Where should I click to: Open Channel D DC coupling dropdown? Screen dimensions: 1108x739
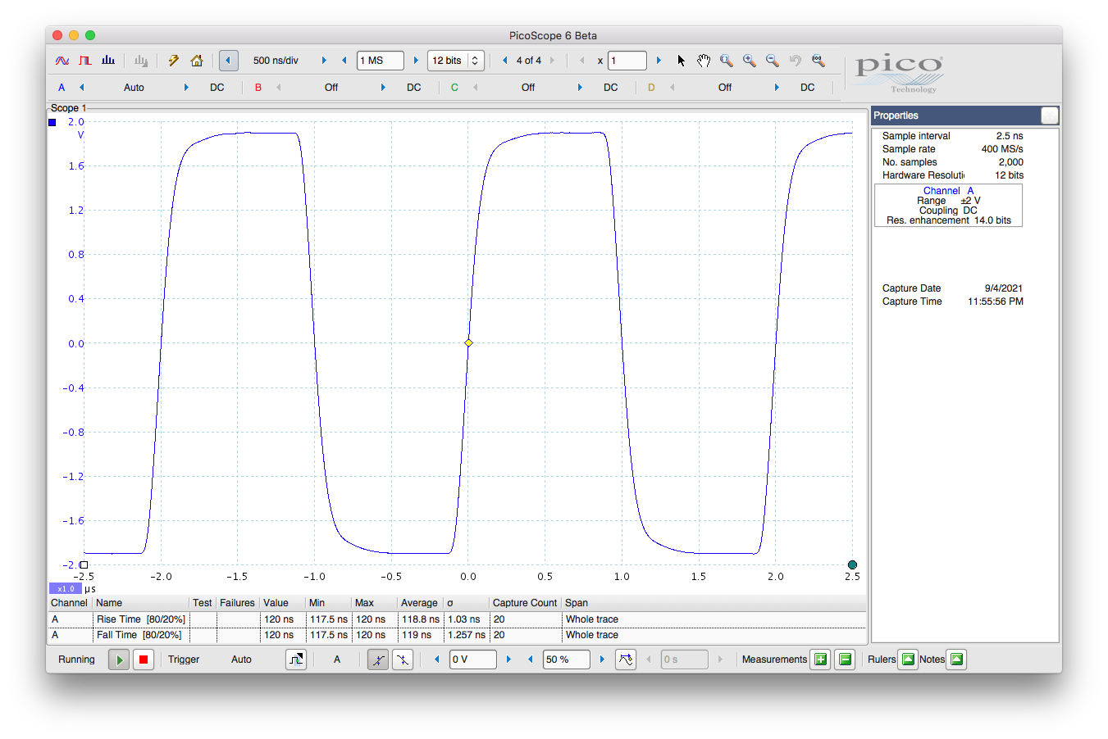point(808,88)
